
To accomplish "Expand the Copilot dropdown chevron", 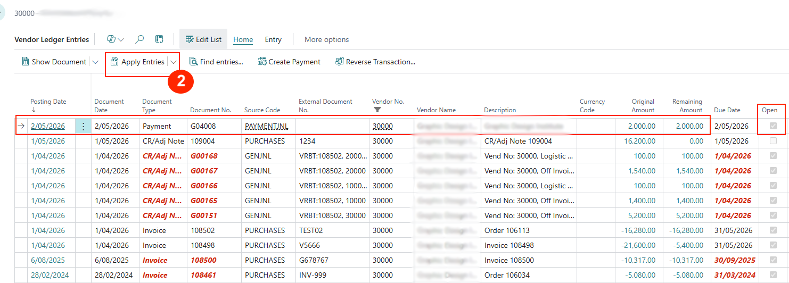I will [121, 39].
